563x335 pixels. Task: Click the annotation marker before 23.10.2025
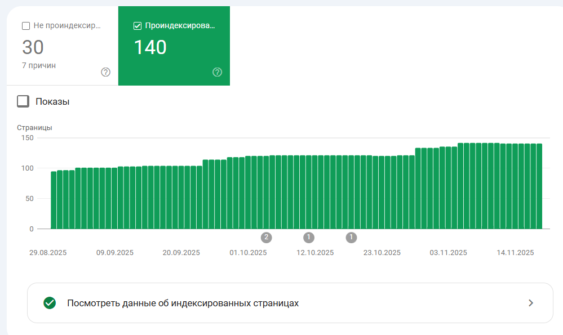tap(351, 238)
